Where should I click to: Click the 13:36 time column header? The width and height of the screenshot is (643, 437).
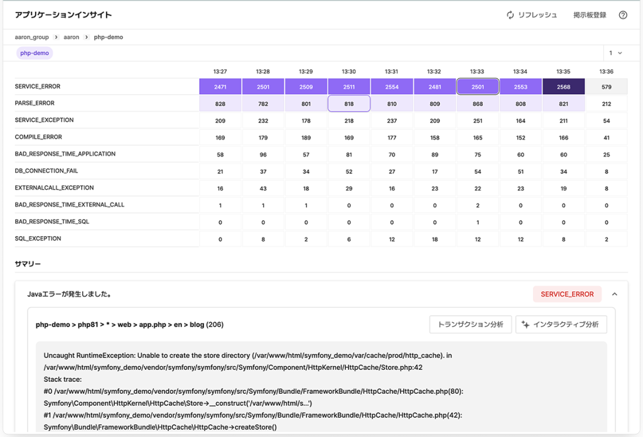tap(606, 72)
